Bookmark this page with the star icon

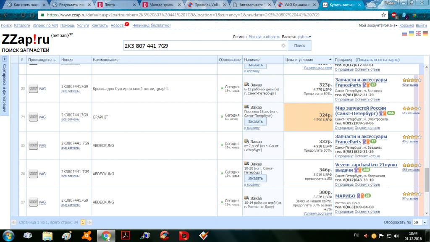(383, 15)
